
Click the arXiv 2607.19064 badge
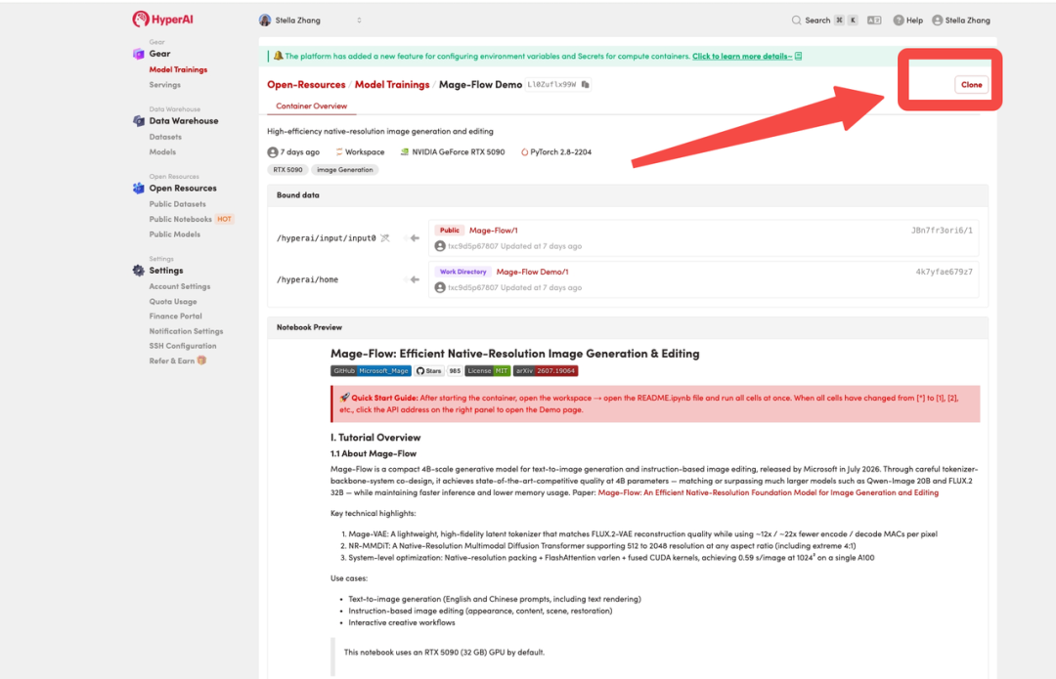coord(546,371)
